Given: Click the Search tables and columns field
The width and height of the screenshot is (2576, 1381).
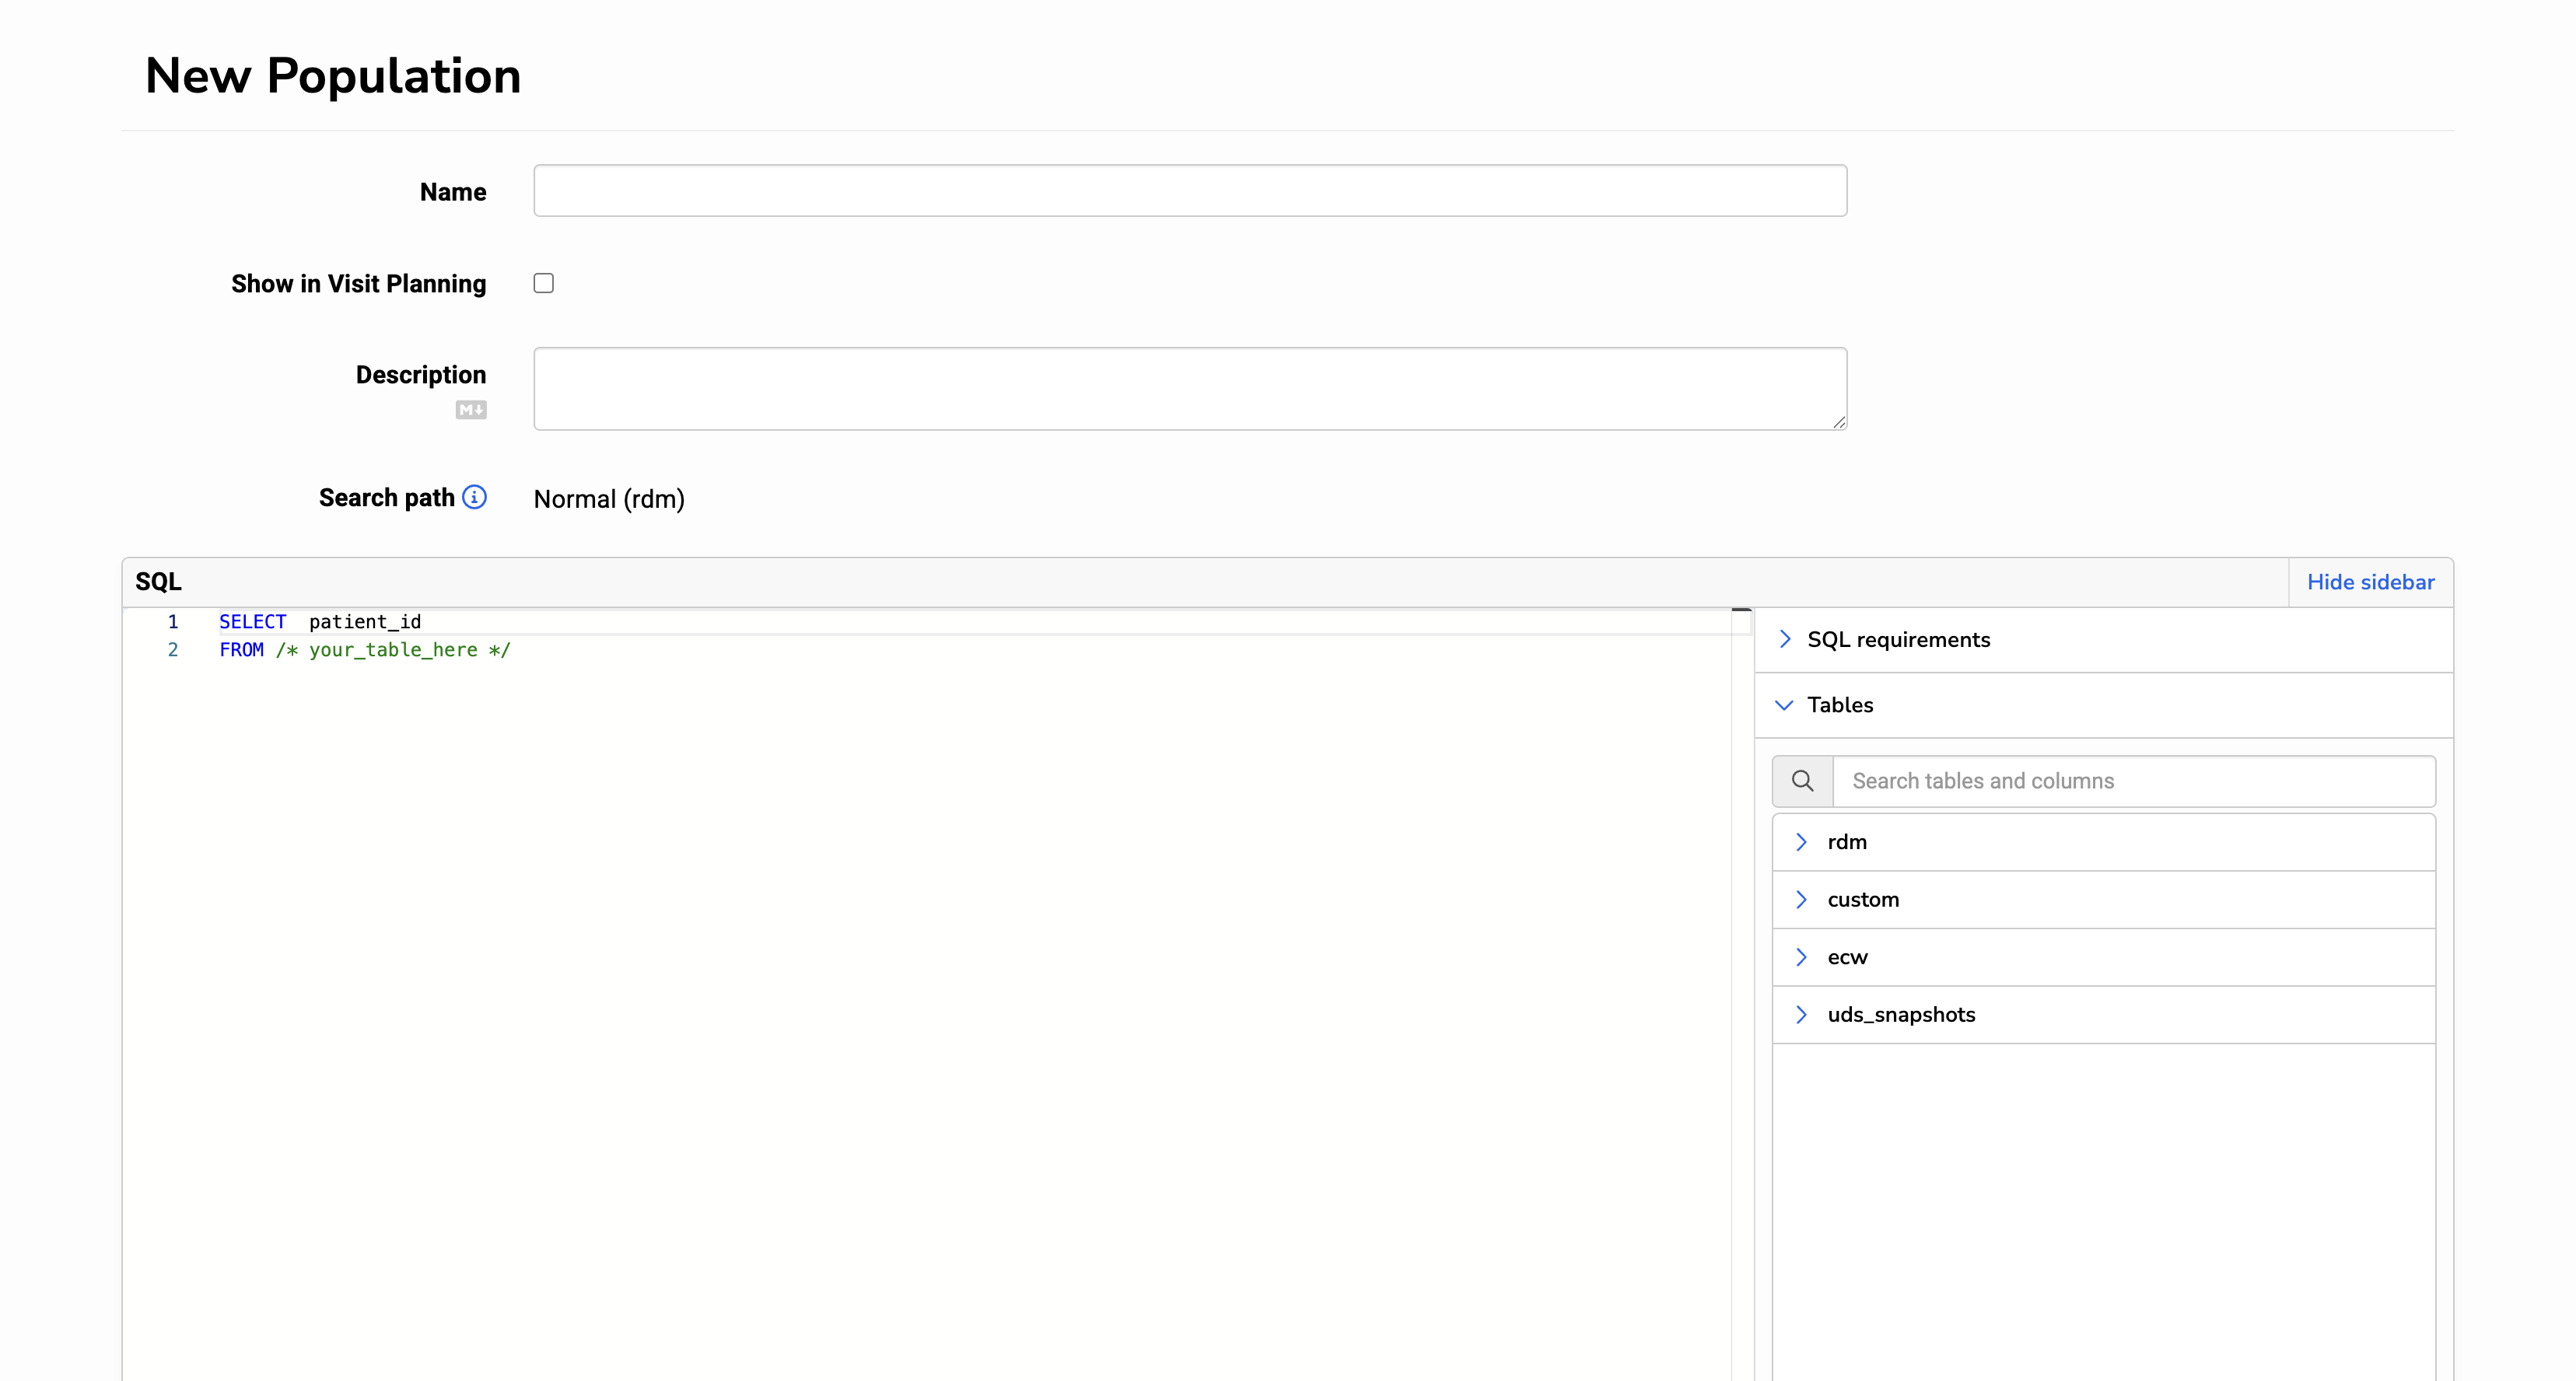Looking at the screenshot, I should point(2133,781).
